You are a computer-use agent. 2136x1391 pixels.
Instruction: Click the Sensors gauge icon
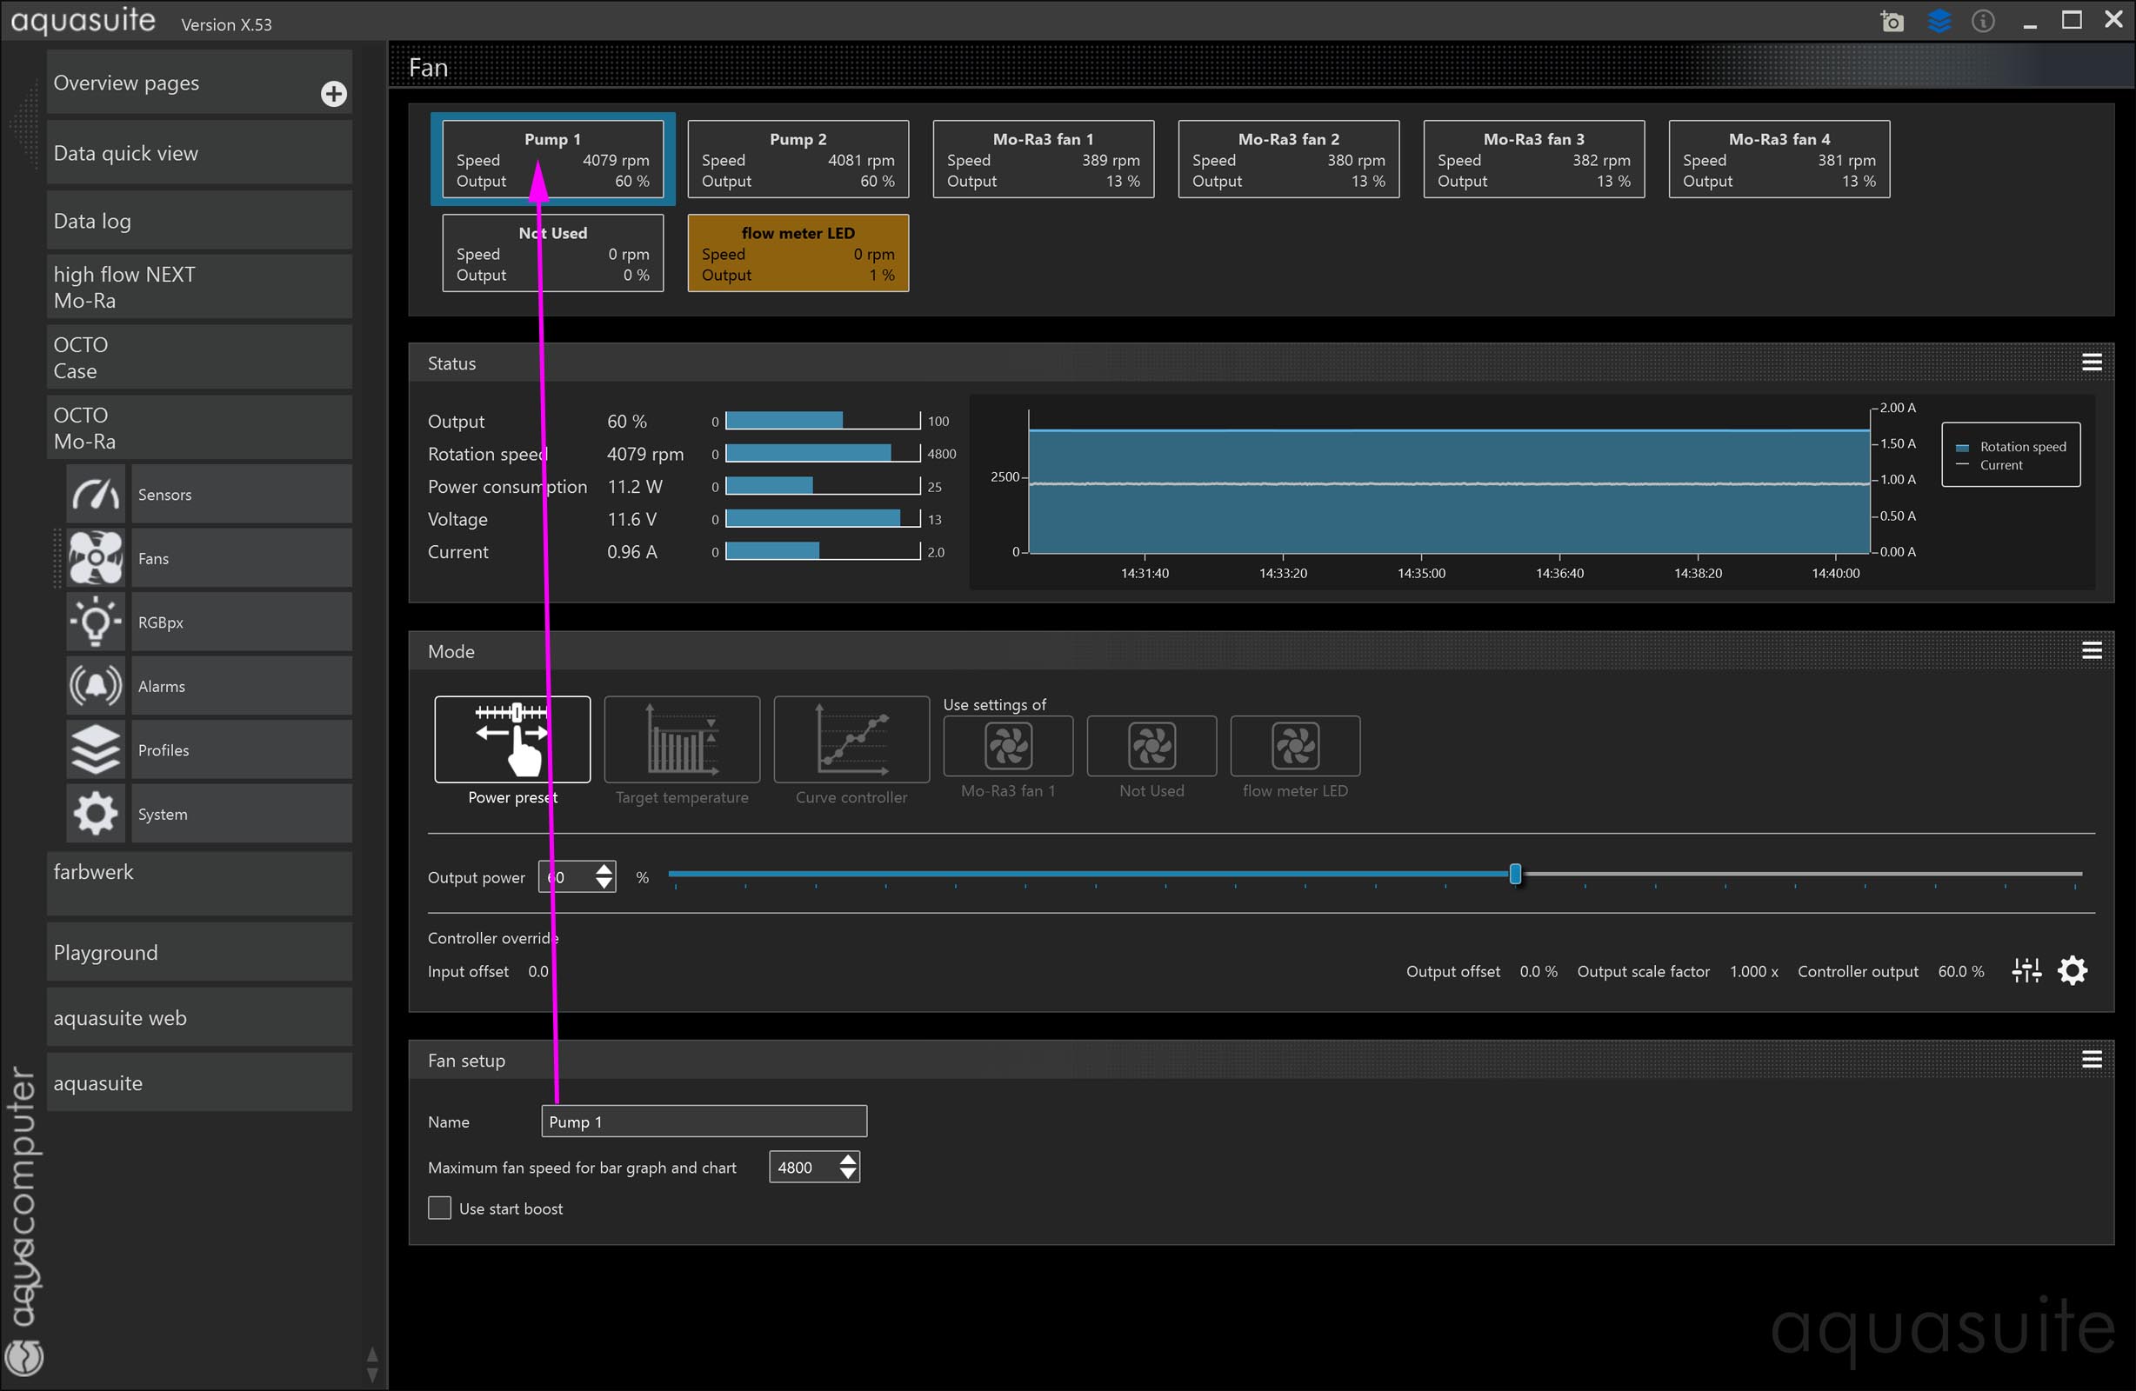[95, 495]
